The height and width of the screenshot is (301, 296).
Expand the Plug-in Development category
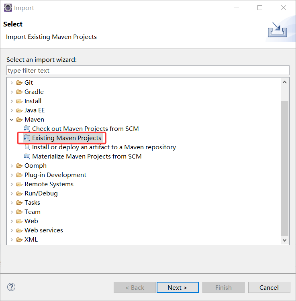click(x=12, y=175)
